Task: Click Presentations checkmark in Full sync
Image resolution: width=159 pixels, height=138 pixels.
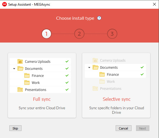Action: [x=67, y=90]
